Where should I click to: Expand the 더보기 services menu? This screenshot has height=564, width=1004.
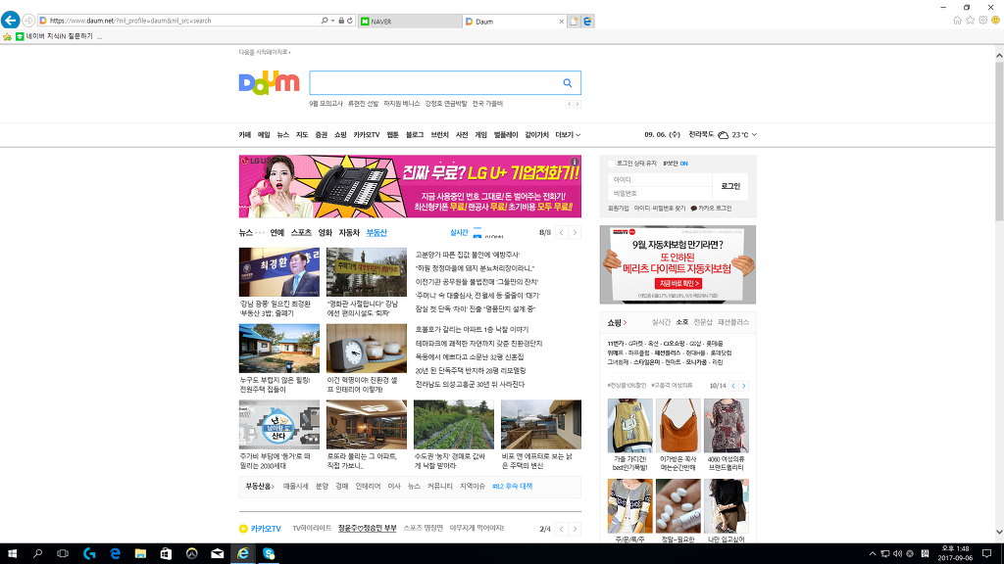568,135
